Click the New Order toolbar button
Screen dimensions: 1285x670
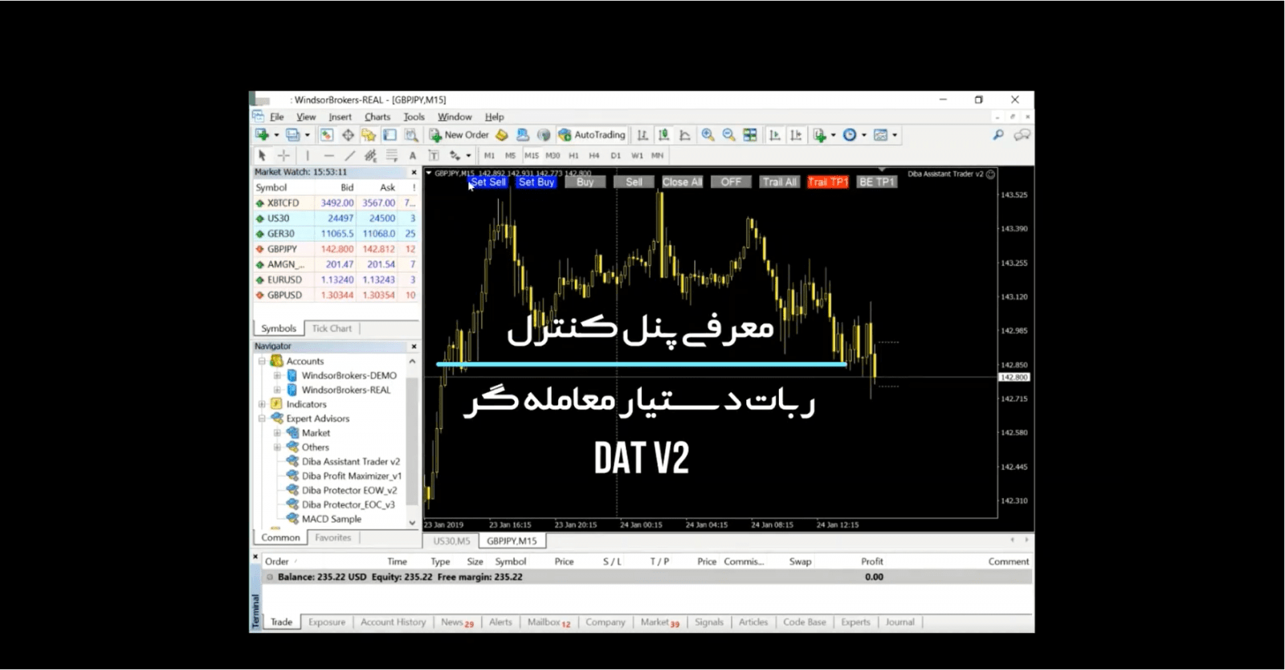[x=459, y=135]
